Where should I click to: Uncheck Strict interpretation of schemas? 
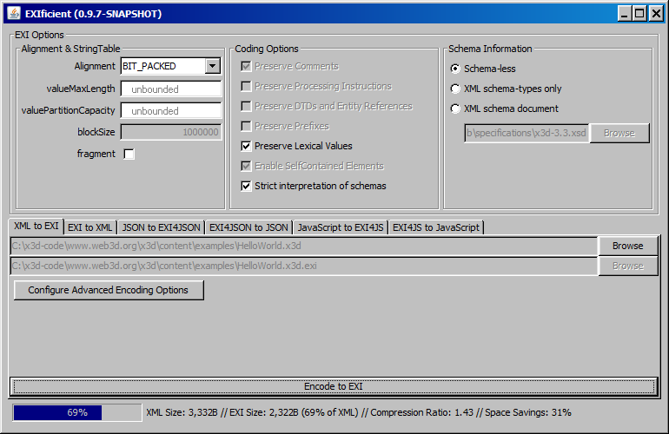[x=246, y=186]
